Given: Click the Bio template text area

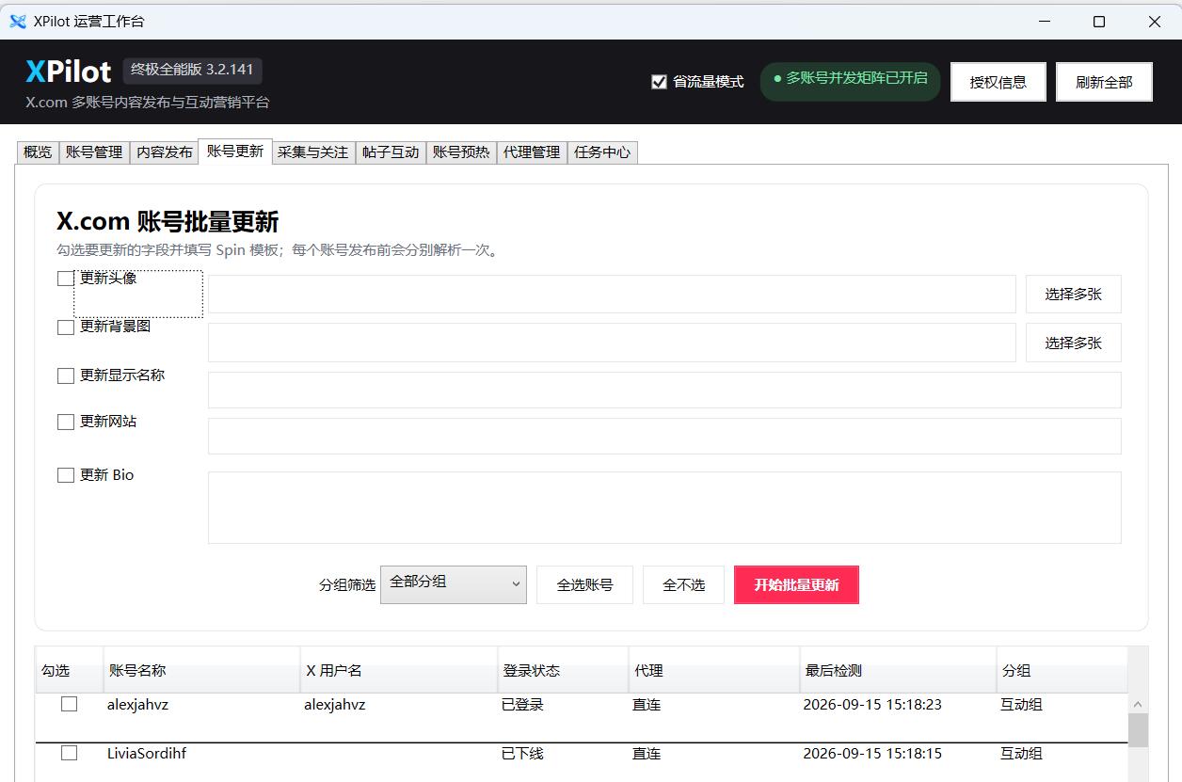Looking at the screenshot, I should [x=664, y=507].
